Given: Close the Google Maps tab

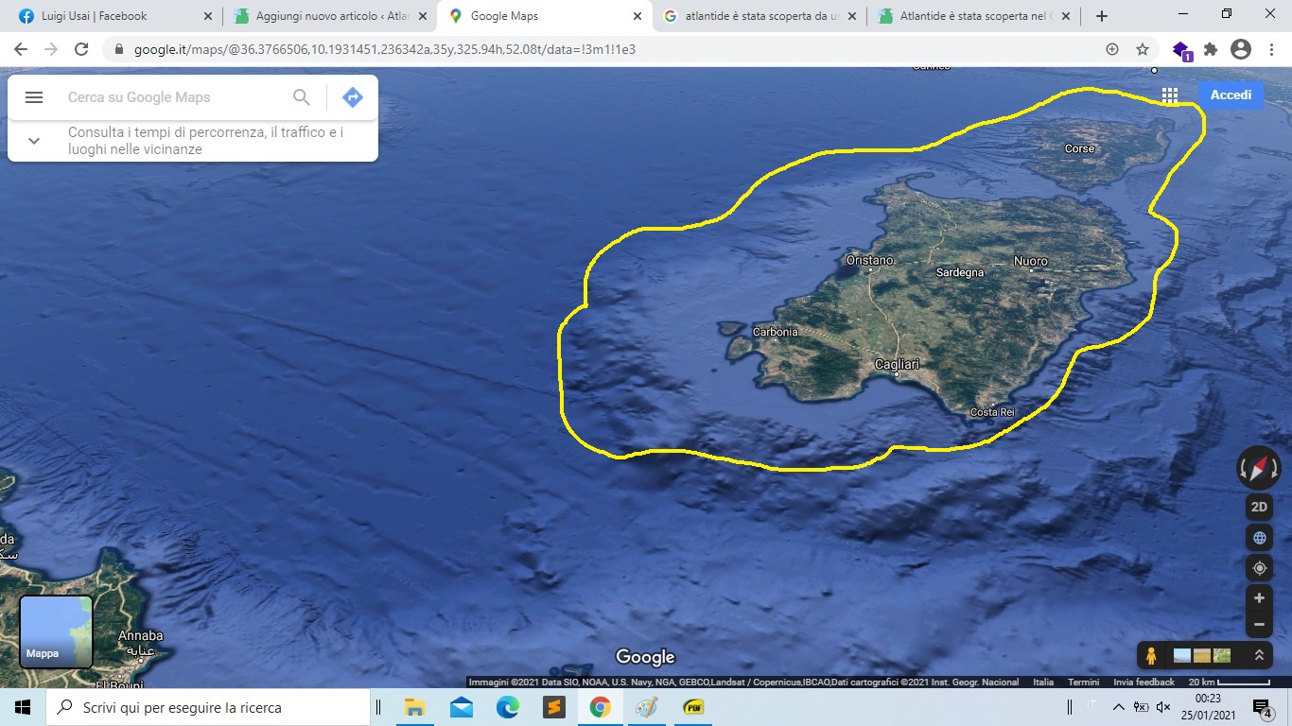Looking at the screenshot, I should [x=637, y=16].
